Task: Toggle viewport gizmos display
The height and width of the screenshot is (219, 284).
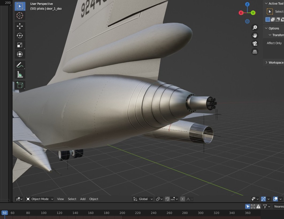Action: click(263, 199)
